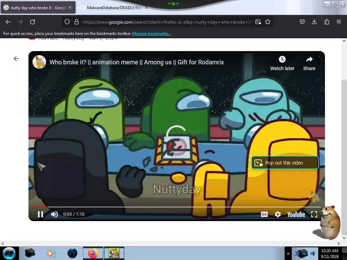Open the Nuttyday channel avatar
Viewport: 347px width, 260px height.
39,62
